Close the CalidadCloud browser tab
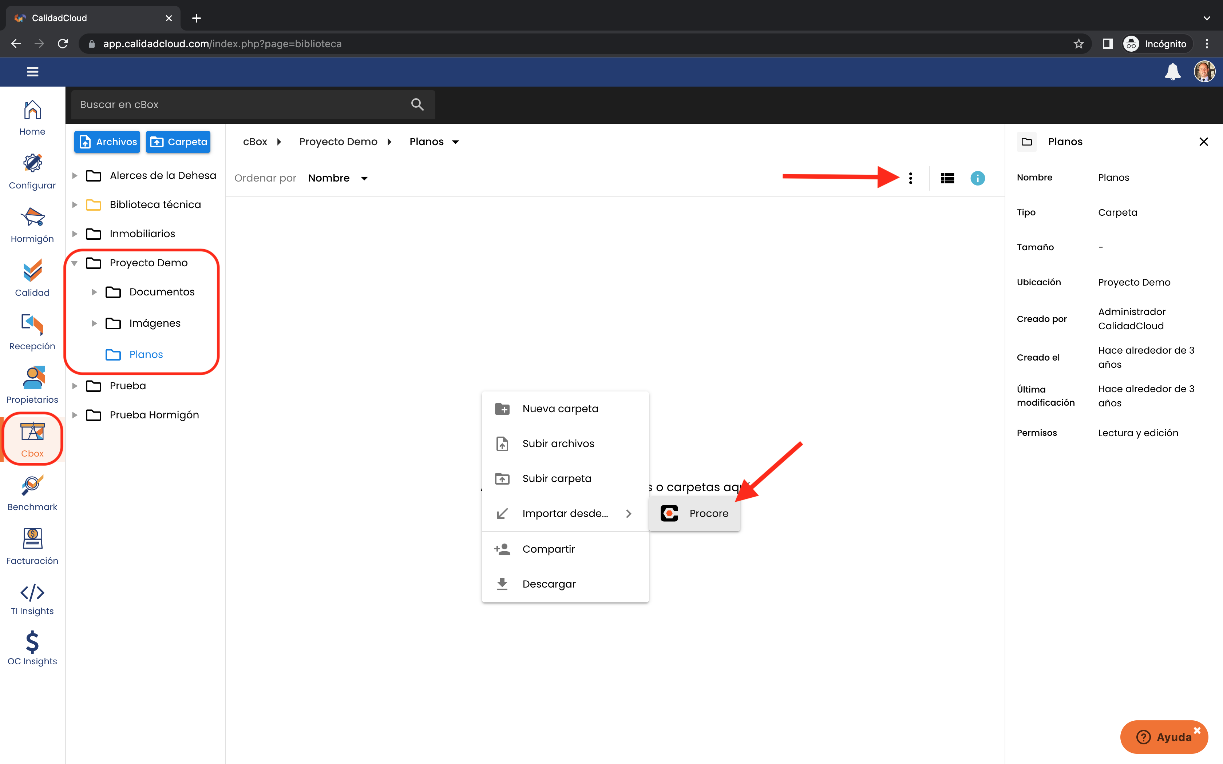The width and height of the screenshot is (1223, 764). pyautogui.click(x=169, y=18)
